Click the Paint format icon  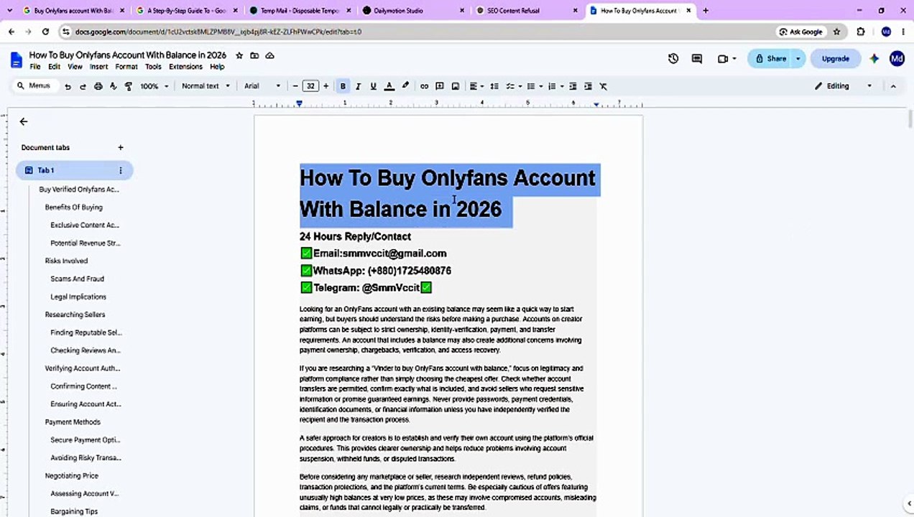129,86
